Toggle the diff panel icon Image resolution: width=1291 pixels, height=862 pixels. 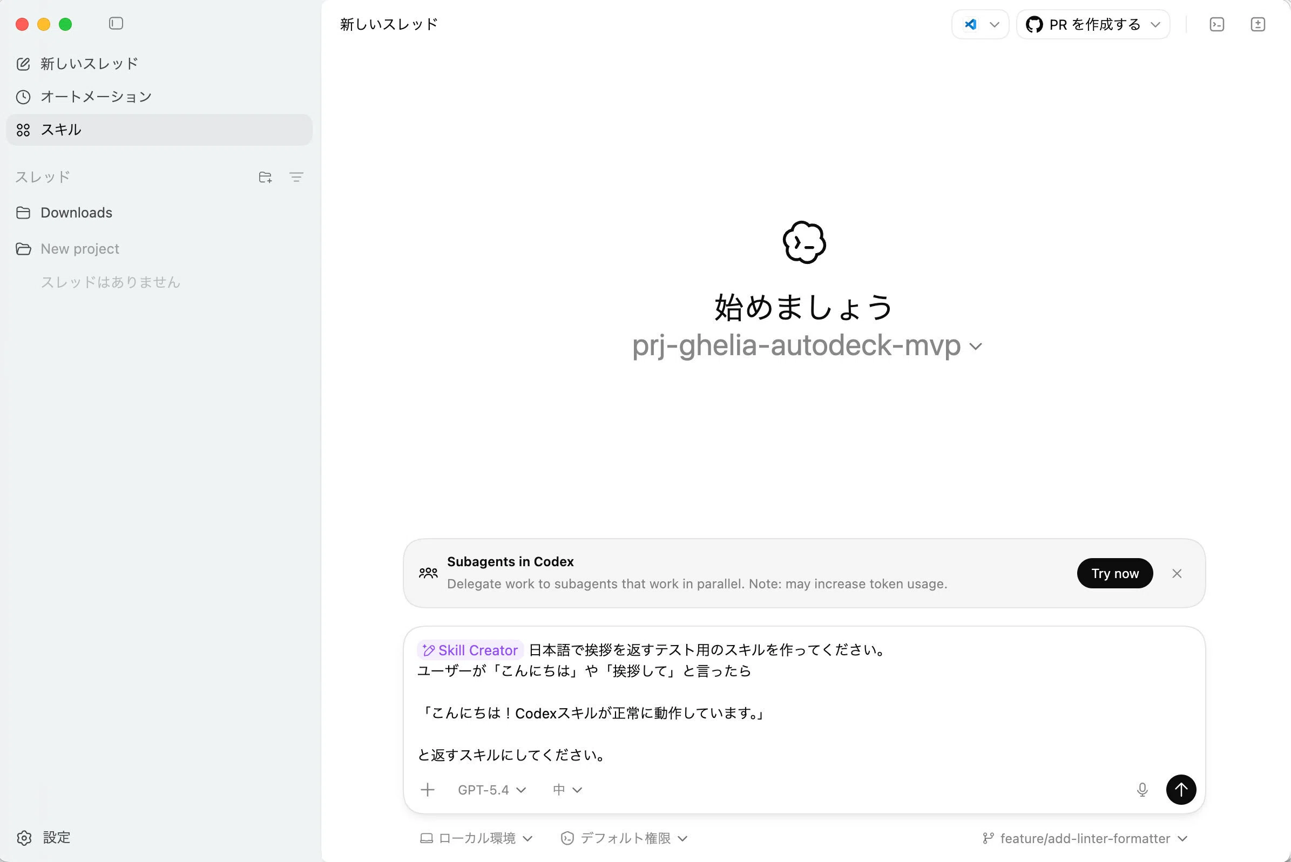pos(1258,24)
